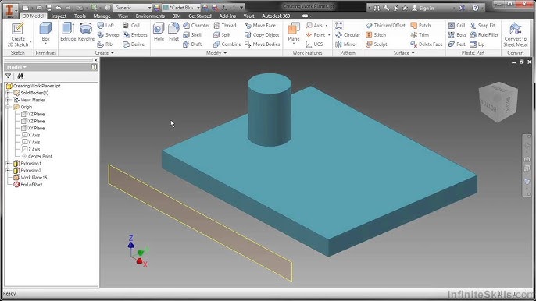536x301 pixels.
Task: Expand the Solid Bodies(1) node
Action: [8, 93]
